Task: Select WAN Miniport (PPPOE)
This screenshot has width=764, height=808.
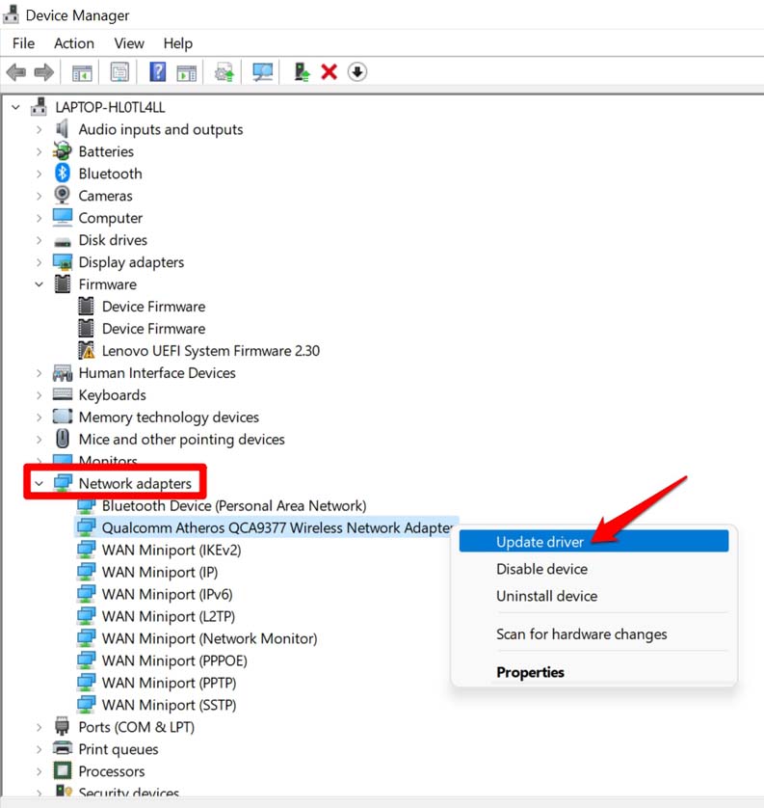Action: click(x=174, y=660)
